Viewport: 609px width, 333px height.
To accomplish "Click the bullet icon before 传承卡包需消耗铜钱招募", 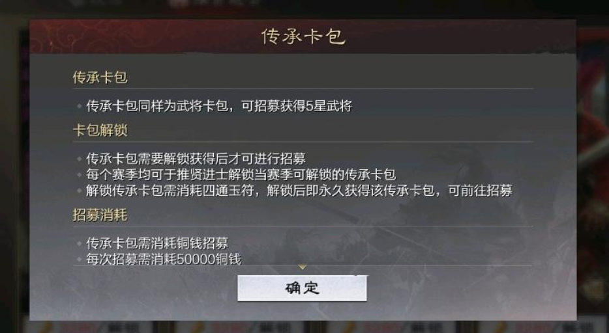I will 80,243.
